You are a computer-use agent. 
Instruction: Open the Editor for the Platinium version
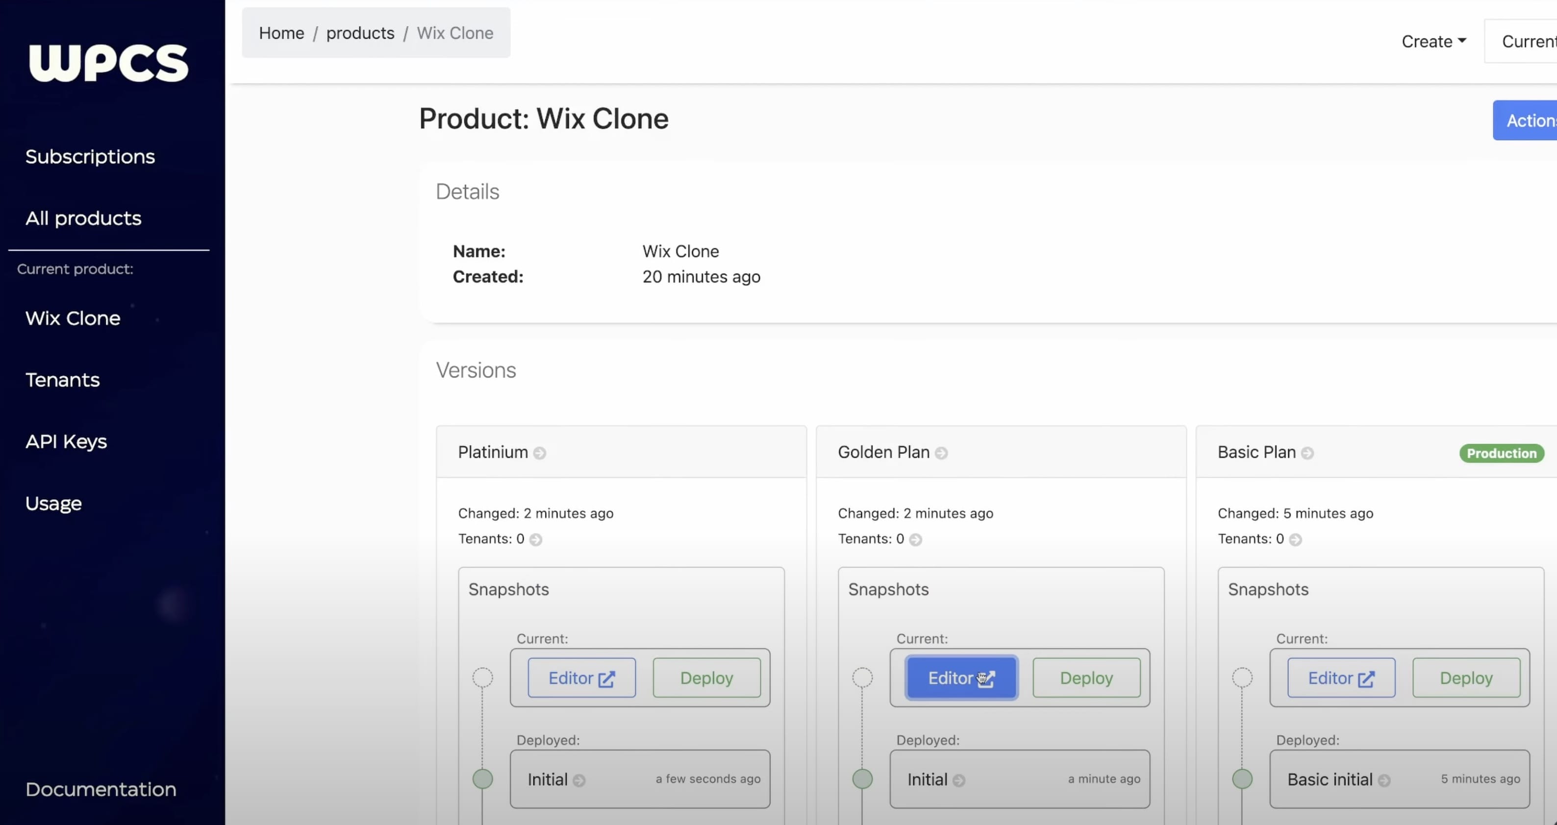point(581,678)
